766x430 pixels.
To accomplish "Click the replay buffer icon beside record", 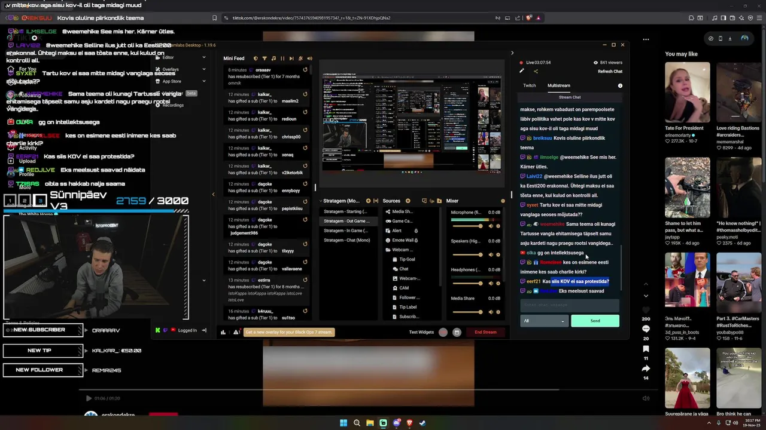I will point(457,332).
